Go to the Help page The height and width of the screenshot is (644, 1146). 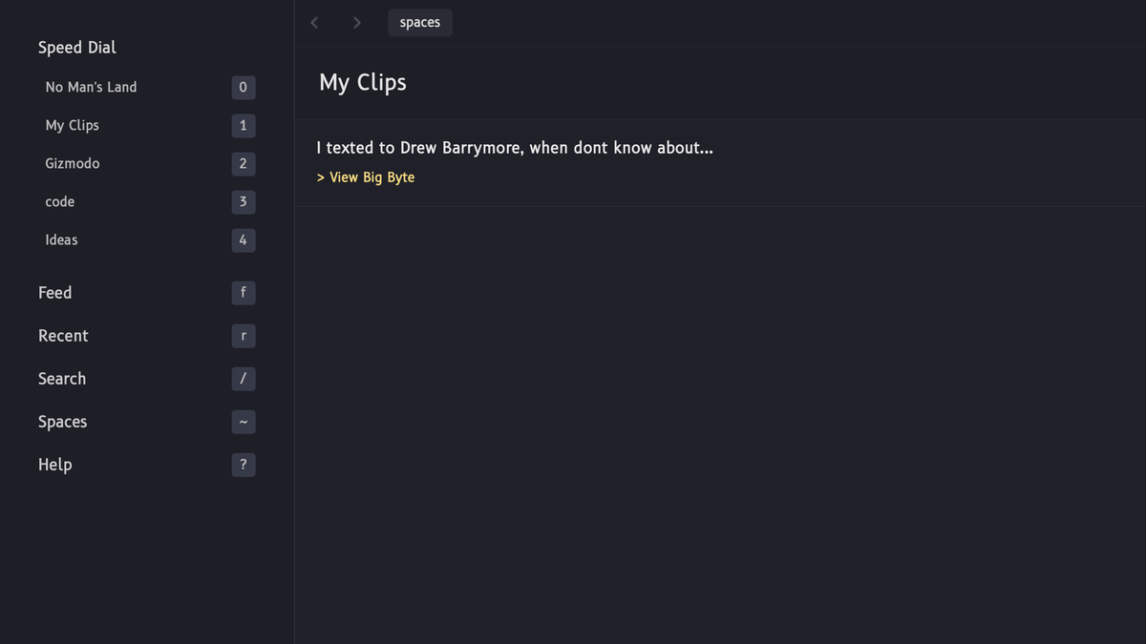click(x=54, y=465)
